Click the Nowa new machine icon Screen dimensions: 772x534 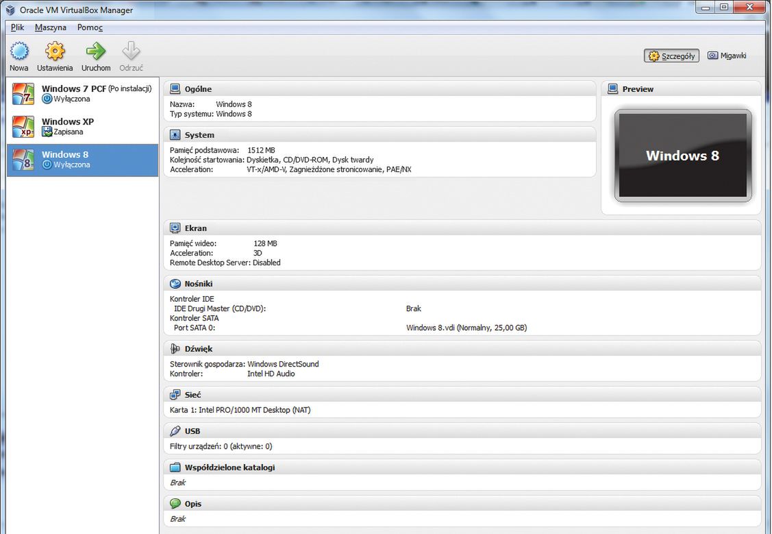click(x=19, y=51)
